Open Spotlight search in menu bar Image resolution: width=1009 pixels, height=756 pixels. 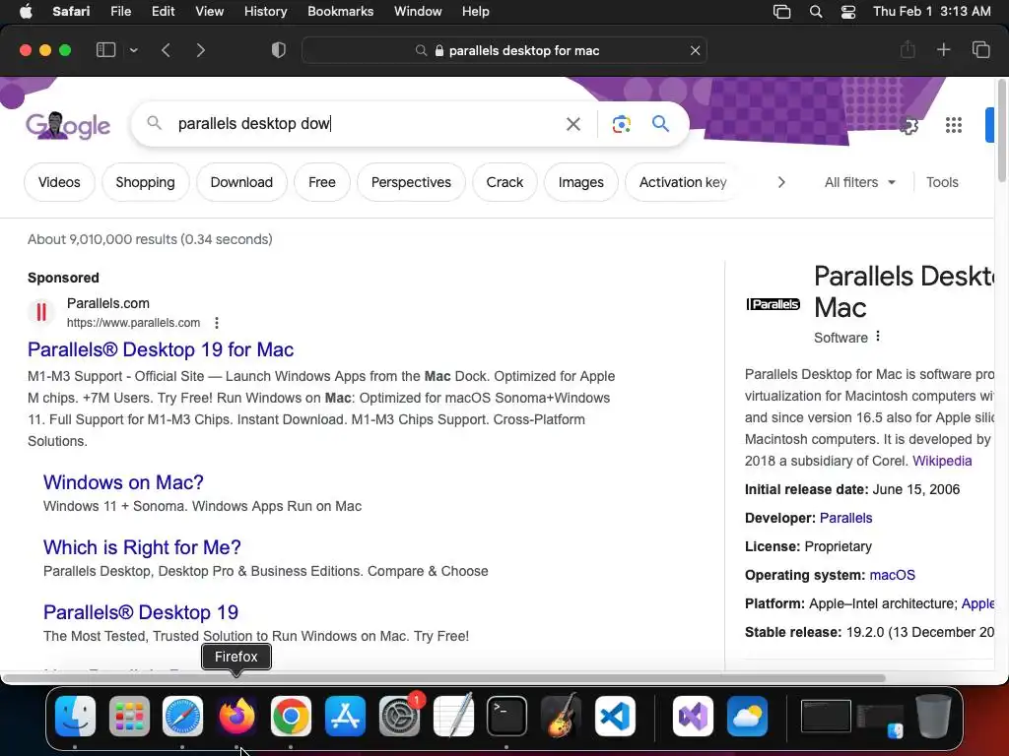tap(815, 12)
